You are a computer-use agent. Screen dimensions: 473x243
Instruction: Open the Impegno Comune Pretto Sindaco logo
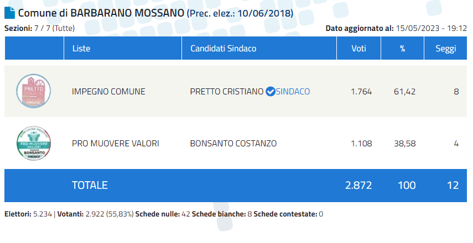point(34,91)
